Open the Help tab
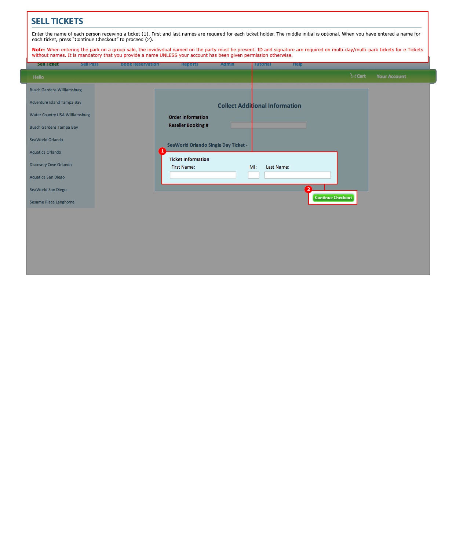 click(298, 65)
